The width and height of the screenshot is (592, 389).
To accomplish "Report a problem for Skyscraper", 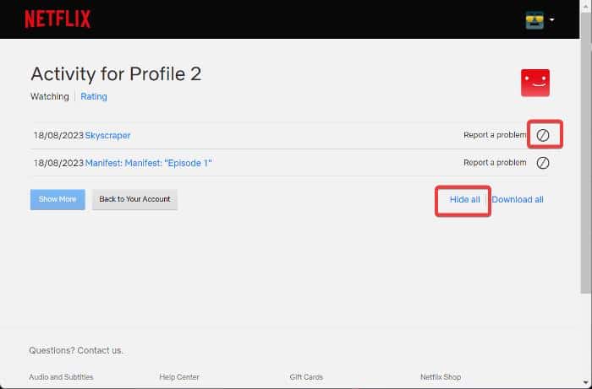I will point(495,135).
